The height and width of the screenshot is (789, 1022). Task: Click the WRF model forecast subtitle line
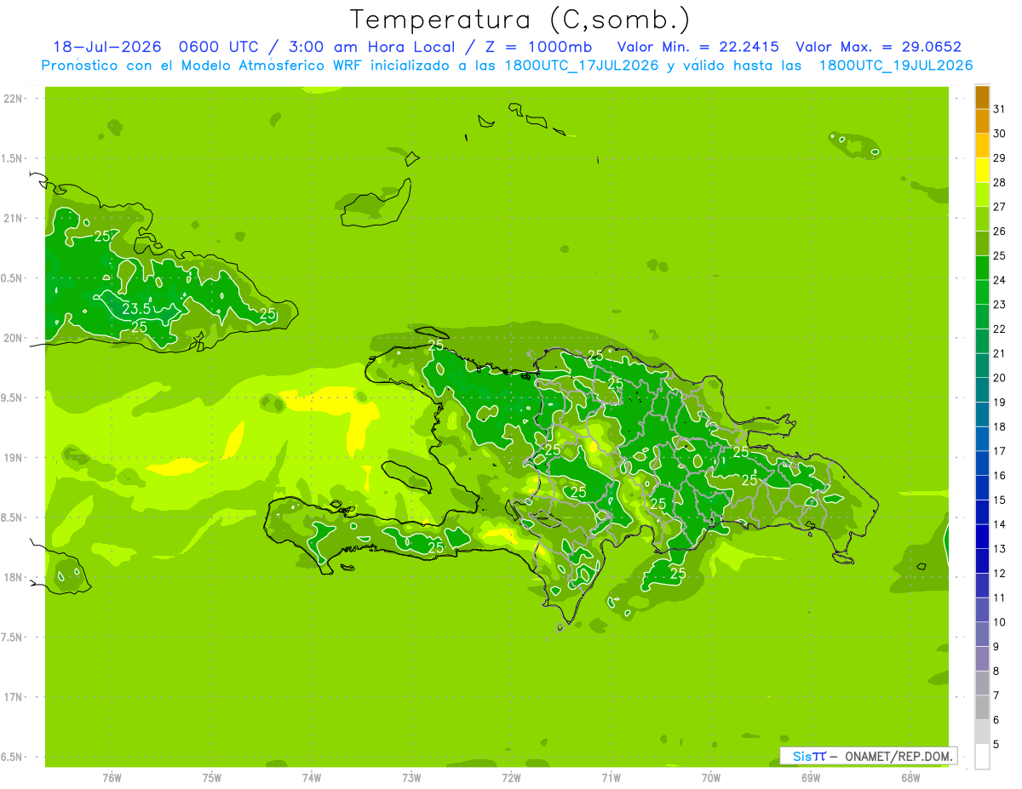click(507, 66)
